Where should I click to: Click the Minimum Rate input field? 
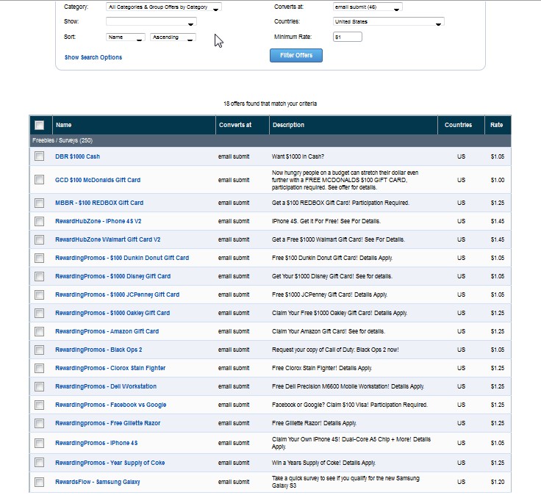tap(348, 37)
